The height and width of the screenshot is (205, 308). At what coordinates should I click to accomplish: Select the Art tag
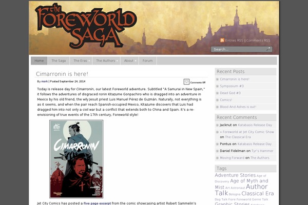point(227,188)
